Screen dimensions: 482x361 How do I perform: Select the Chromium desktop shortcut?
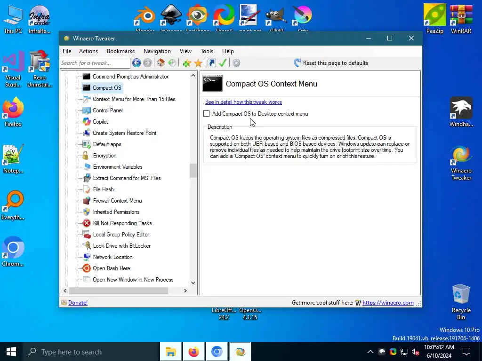[x=13, y=252]
